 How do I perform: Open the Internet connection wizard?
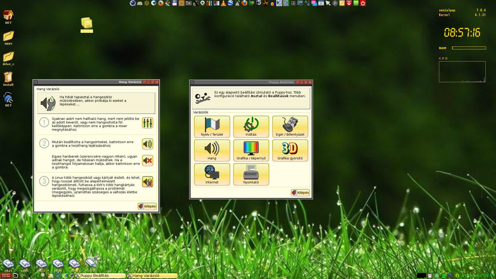point(212,174)
